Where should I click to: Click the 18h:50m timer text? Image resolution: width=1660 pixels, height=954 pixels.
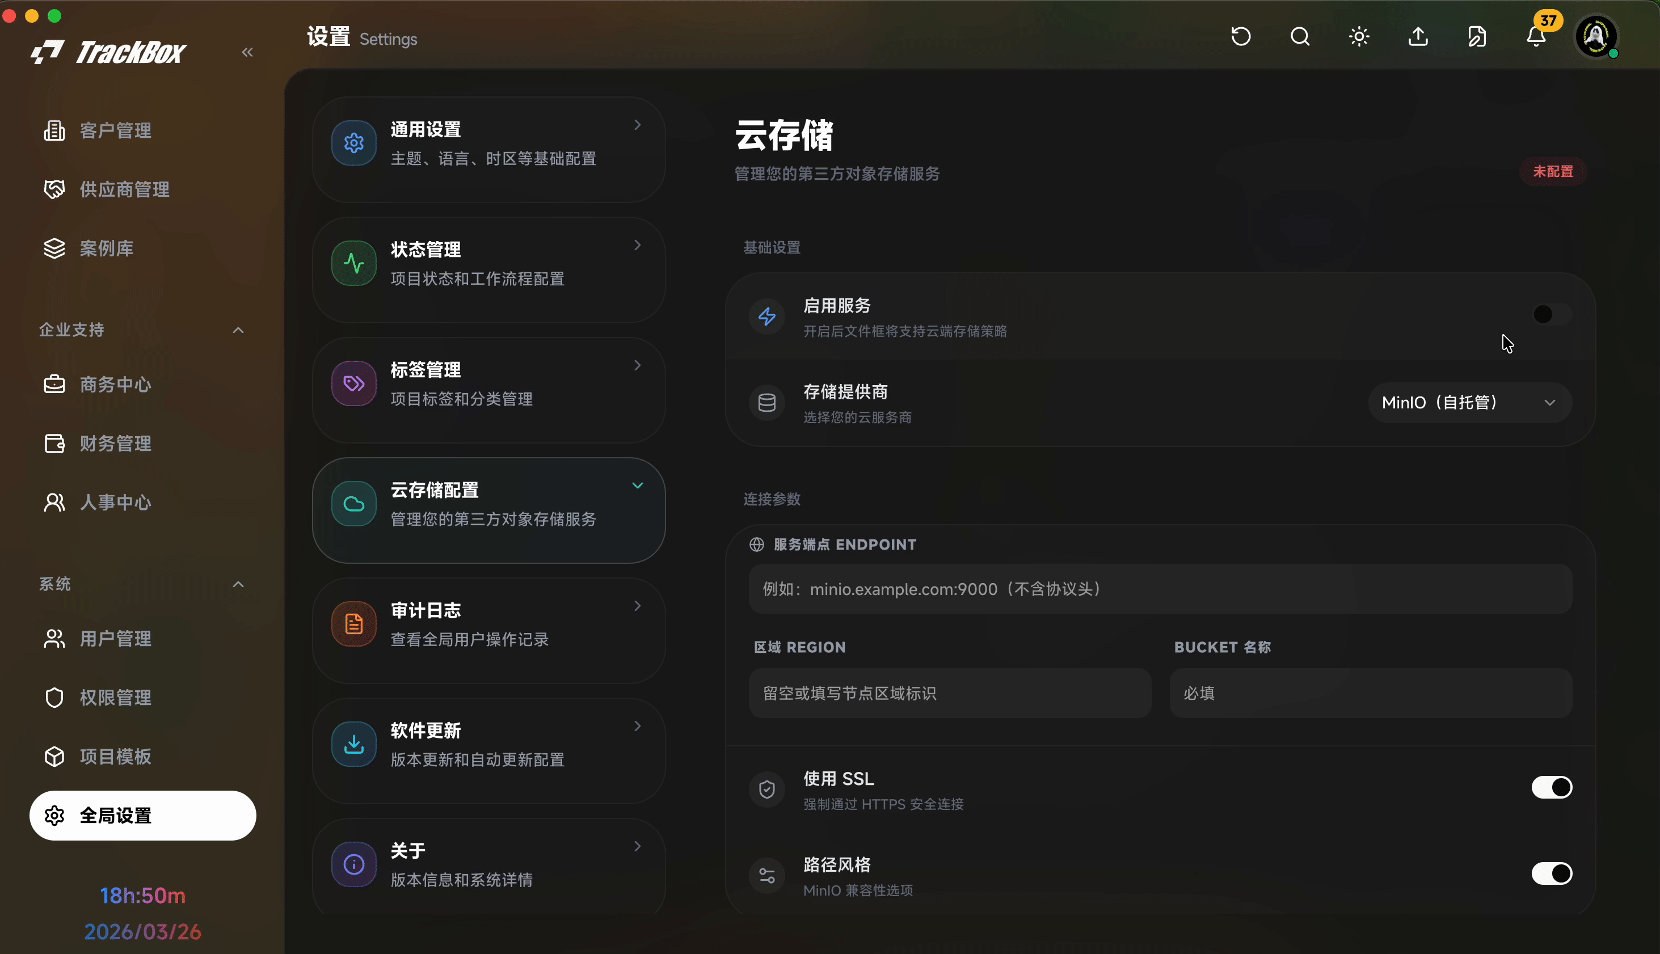point(143,896)
